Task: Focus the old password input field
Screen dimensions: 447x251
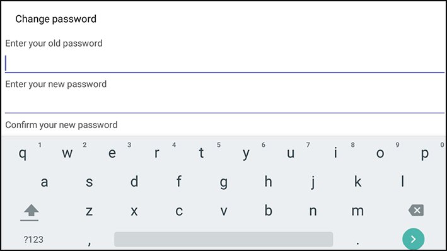Action: [x=224, y=63]
